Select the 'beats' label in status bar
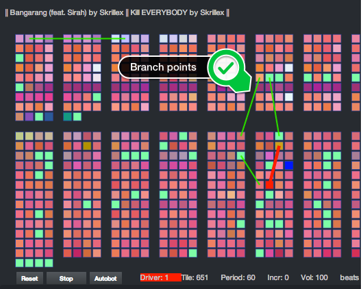Screen dimensions: 363x289 [x=349, y=277]
